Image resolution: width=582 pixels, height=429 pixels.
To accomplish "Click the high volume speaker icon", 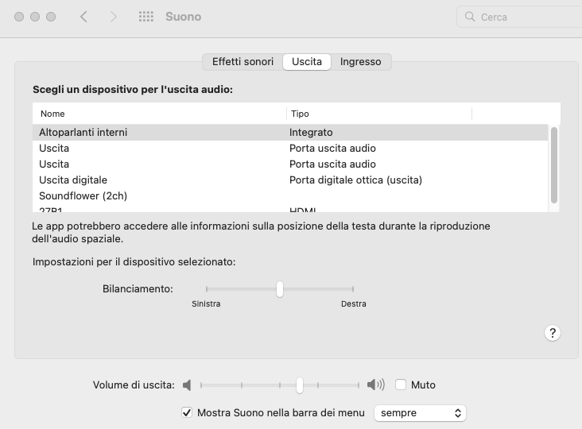I will pos(375,385).
